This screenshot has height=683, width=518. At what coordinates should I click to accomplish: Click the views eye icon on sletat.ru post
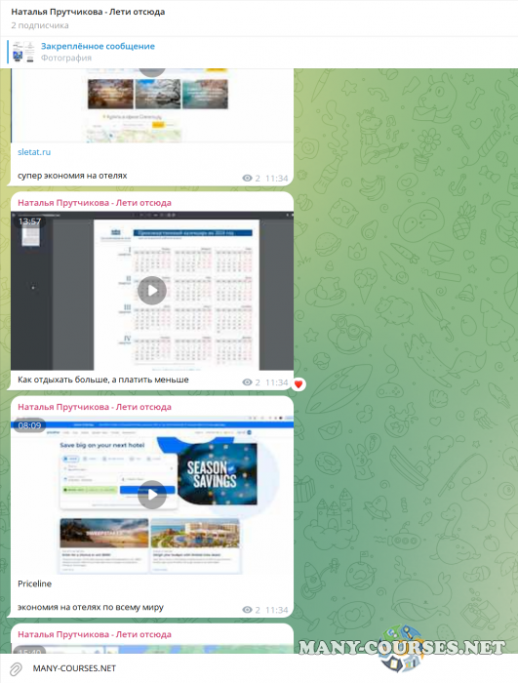point(247,179)
